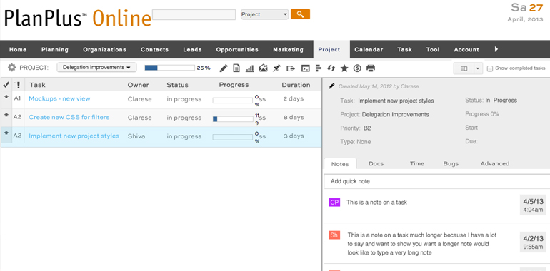Screen dimensions: 550x271
Task: Open the document page icon in toolbar
Action: point(236,68)
